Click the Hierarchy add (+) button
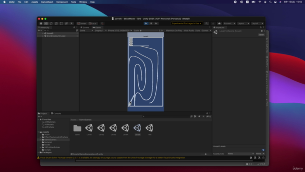This screenshot has height=172, width=305. (x=40, y=31)
